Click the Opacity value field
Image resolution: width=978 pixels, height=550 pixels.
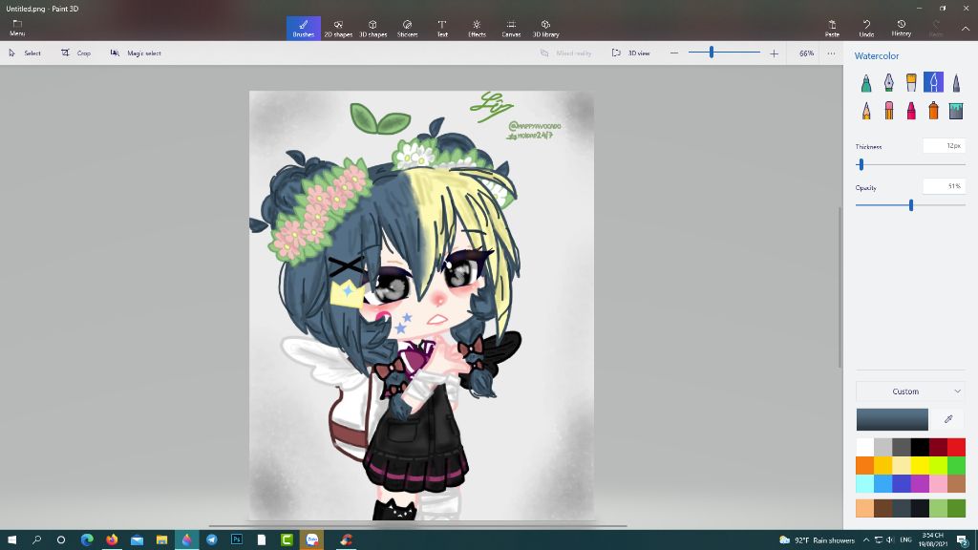coord(945,186)
